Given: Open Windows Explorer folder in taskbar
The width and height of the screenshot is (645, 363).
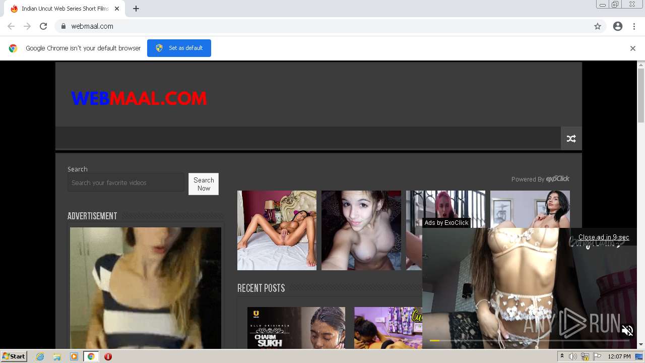Looking at the screenshot, I should click(x=57, y=356).
